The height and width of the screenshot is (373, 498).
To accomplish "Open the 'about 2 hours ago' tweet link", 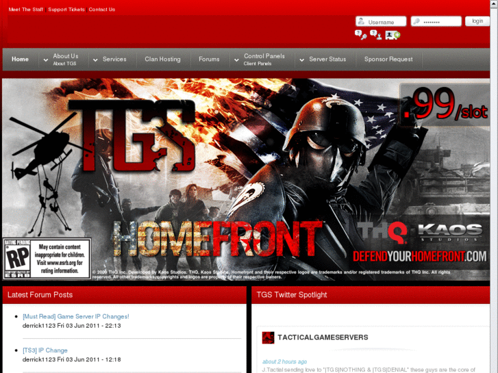I will click(284, 361).
